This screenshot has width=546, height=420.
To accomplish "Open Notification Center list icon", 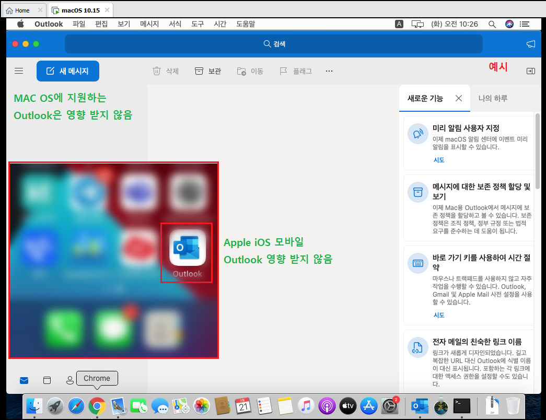I will 525,24.
